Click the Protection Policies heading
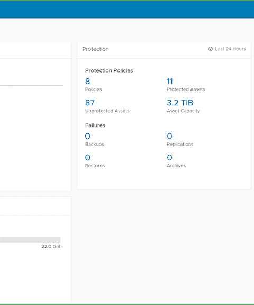Screen dimensions: 254x305 109,70
